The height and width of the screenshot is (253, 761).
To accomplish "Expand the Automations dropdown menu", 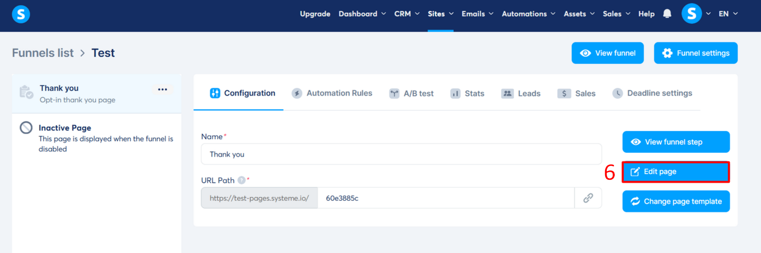I will click(529, 14).
